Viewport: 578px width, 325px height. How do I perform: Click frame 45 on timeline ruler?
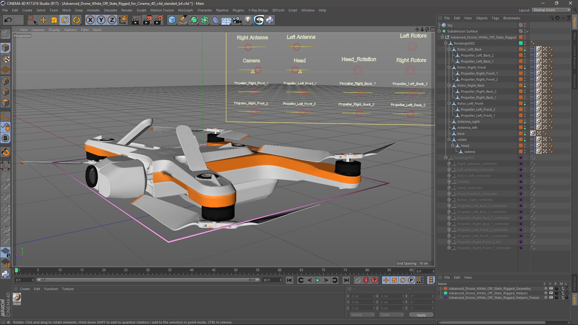(213, 271)
